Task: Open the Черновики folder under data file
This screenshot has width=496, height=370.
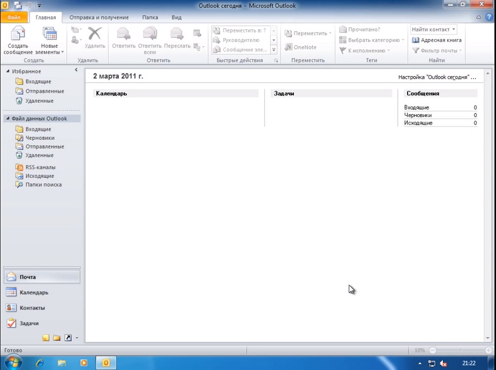Action: tap(40, 138)
